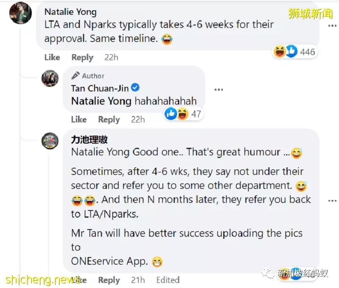The height and width of the screenshot is (288, 339).
Task: Open Tan Chuan-Jin's avatar
Action: [50, 78]
